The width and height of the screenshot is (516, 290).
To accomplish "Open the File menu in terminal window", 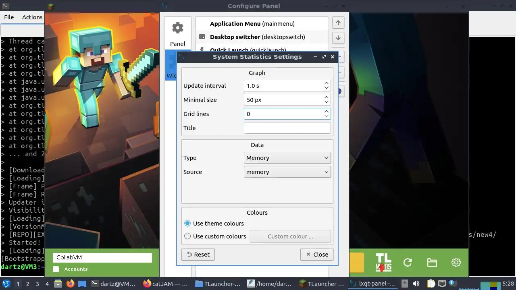I will pyautogui.click(x=9, y=17).
